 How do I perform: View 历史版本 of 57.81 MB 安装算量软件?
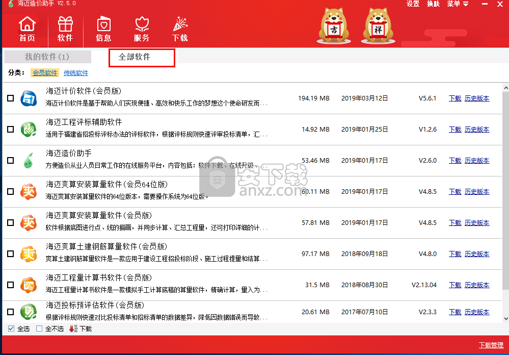(x=477, y=223)
